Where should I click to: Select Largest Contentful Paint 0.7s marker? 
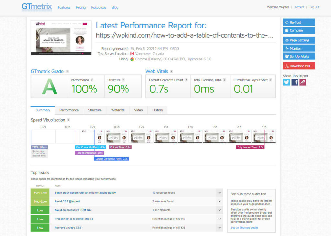click(x=112, y=159)
